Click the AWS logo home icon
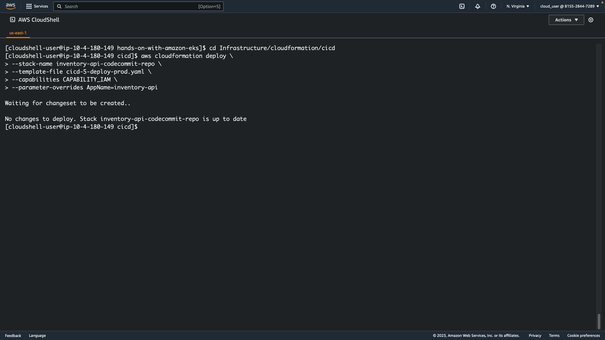Screen dimensions: 605x340 10,6
